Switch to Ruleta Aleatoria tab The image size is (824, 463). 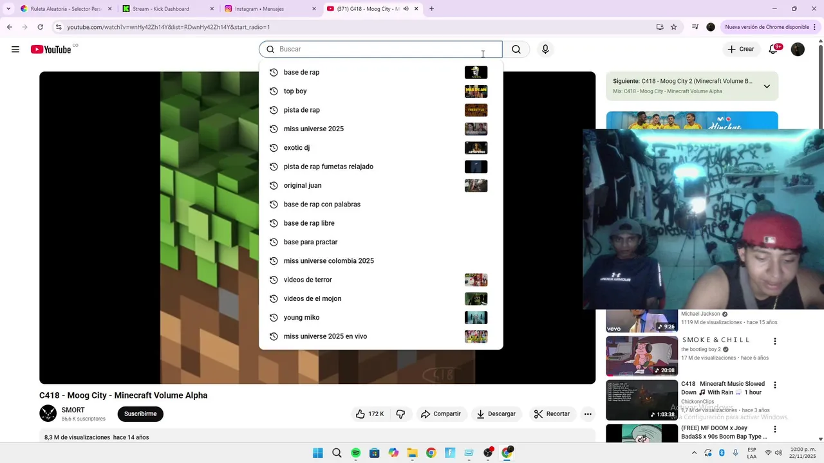(x=66, y=9)
